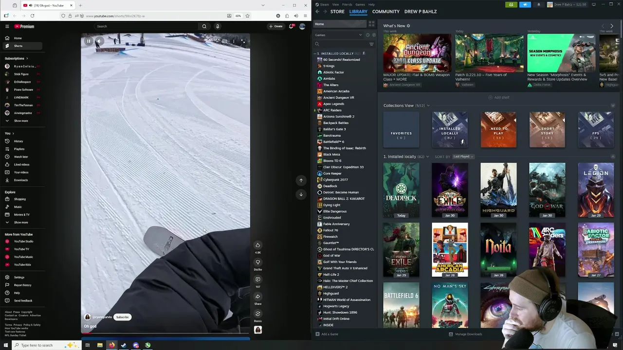The height and width of the screenshot is (350, 623).
Task: Open Home in the YouTube sidebar
Action: pyautogui.click(x=21, y=38)
